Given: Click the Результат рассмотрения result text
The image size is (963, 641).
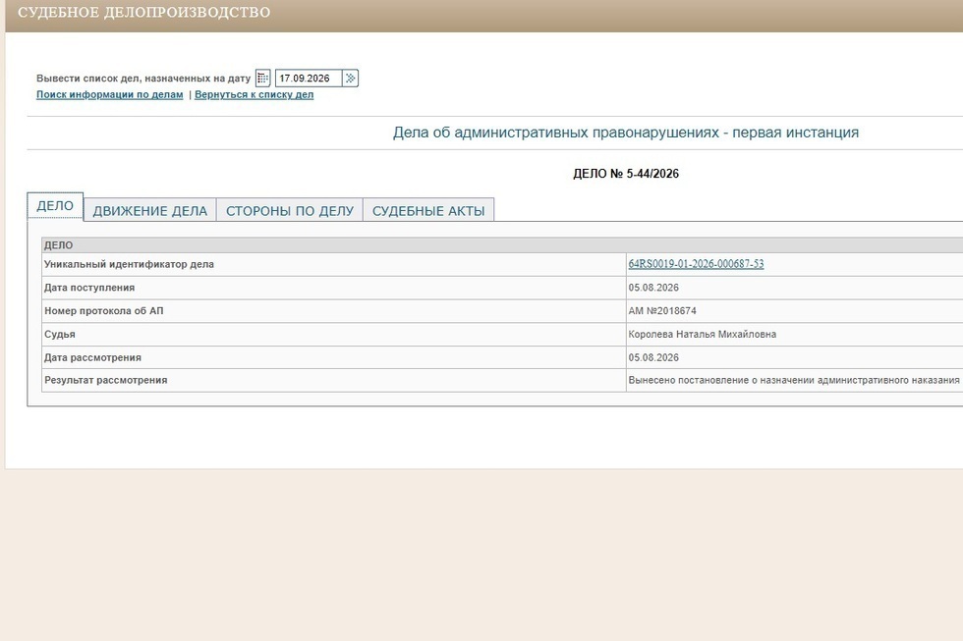Looking at the screenshot, I should coord(794,380).
